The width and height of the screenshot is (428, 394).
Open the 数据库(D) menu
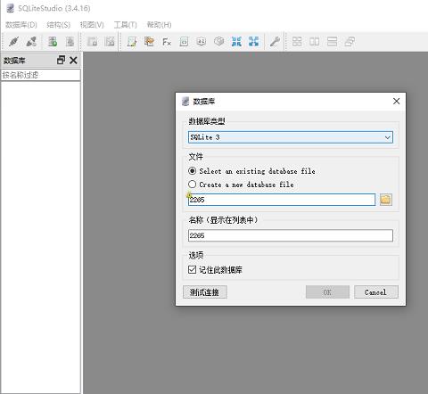pos(21,25)
